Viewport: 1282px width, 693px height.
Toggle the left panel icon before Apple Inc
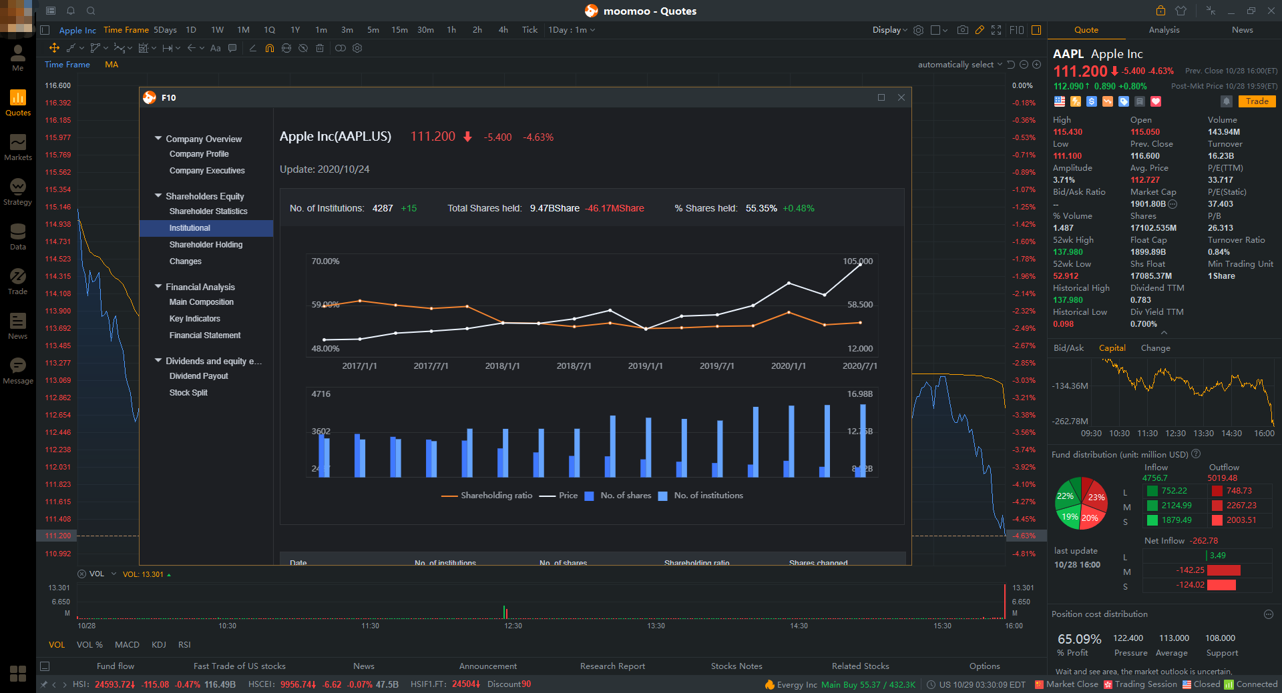click(x=45, y=30)
